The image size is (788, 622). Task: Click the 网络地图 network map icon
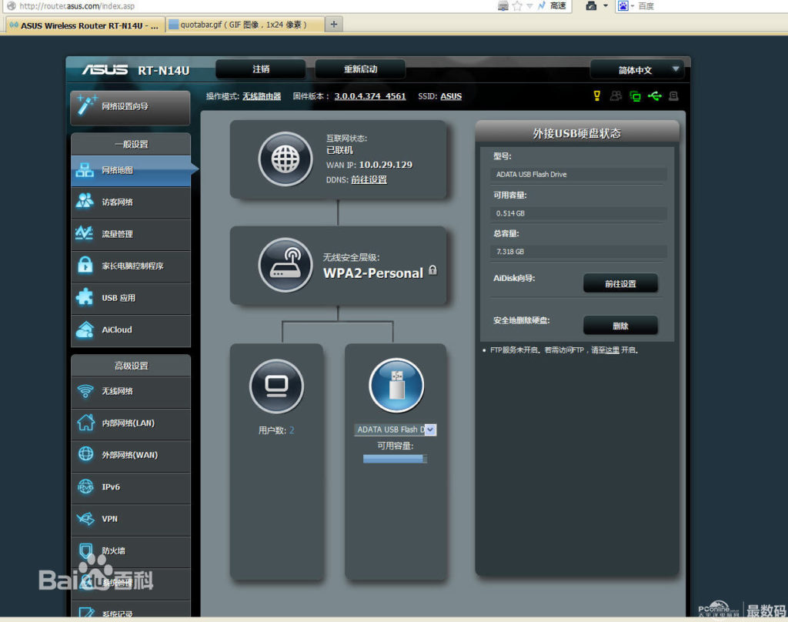tap(85, 170)
